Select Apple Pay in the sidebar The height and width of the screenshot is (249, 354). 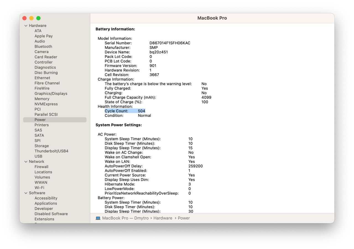(x=43, y=36)
